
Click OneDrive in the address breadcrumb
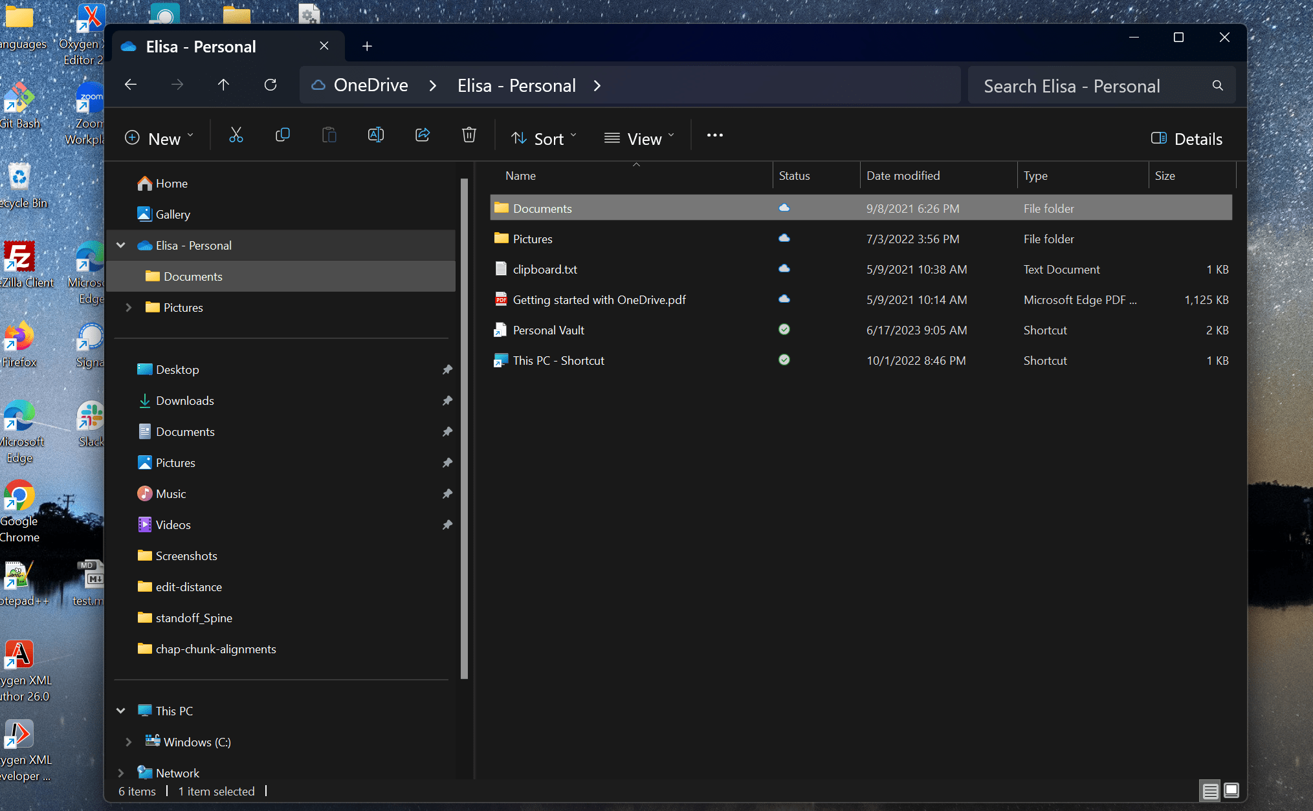coord(371,85)
